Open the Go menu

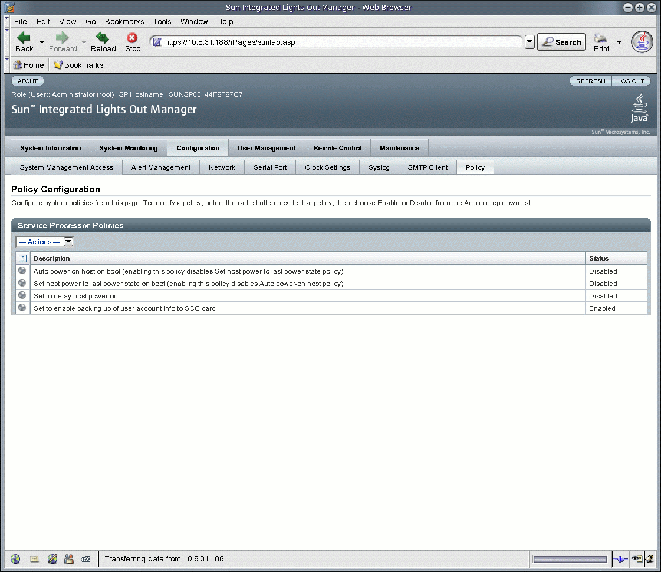pos(91,21)
